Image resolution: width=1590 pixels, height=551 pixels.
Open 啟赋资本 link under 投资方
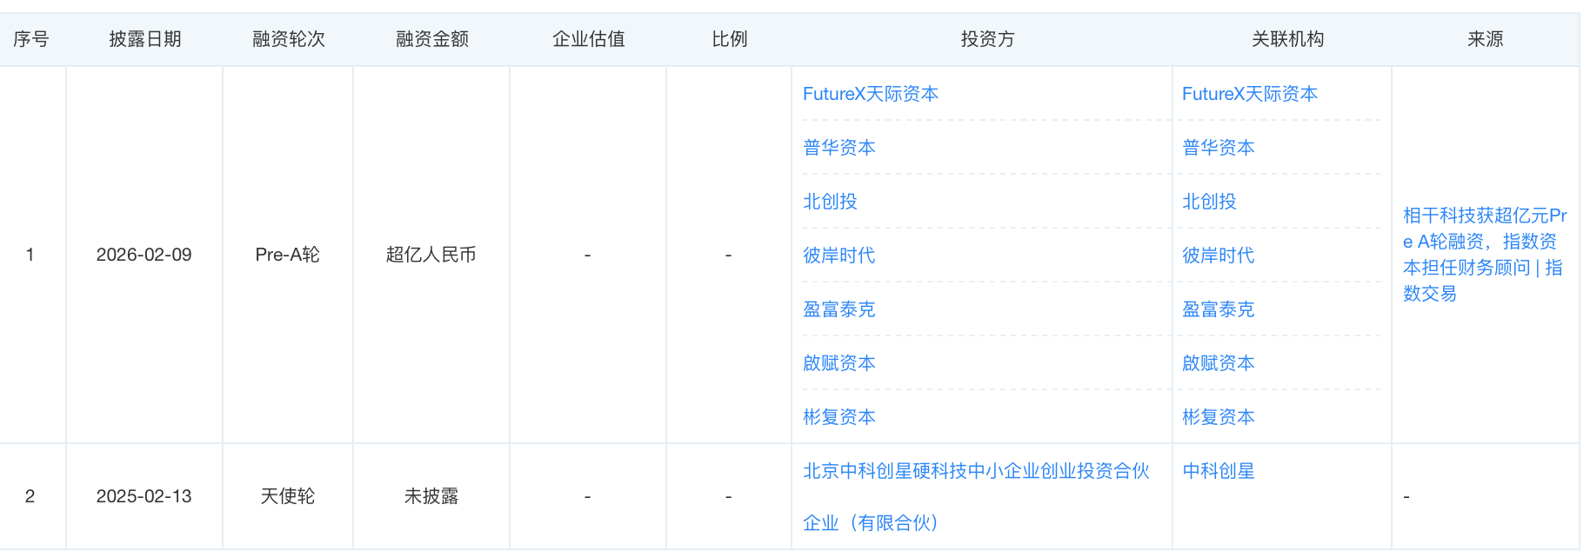(838, 363)
